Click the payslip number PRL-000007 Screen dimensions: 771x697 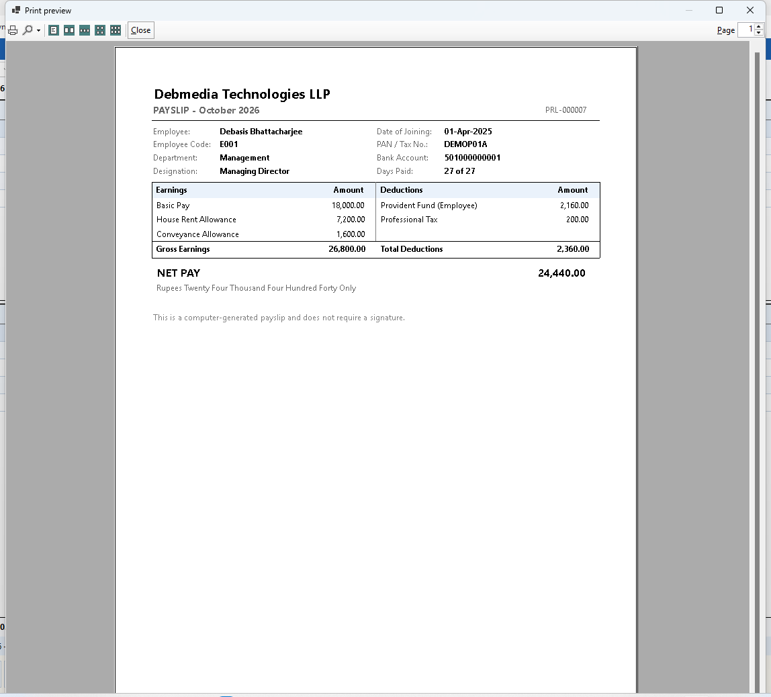click(x=565, y=110)
